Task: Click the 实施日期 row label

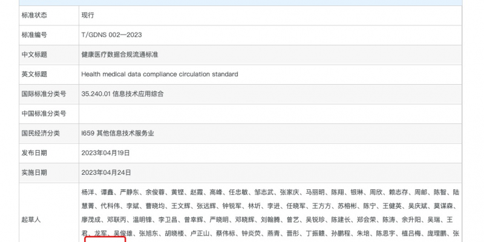Action: 34,172
